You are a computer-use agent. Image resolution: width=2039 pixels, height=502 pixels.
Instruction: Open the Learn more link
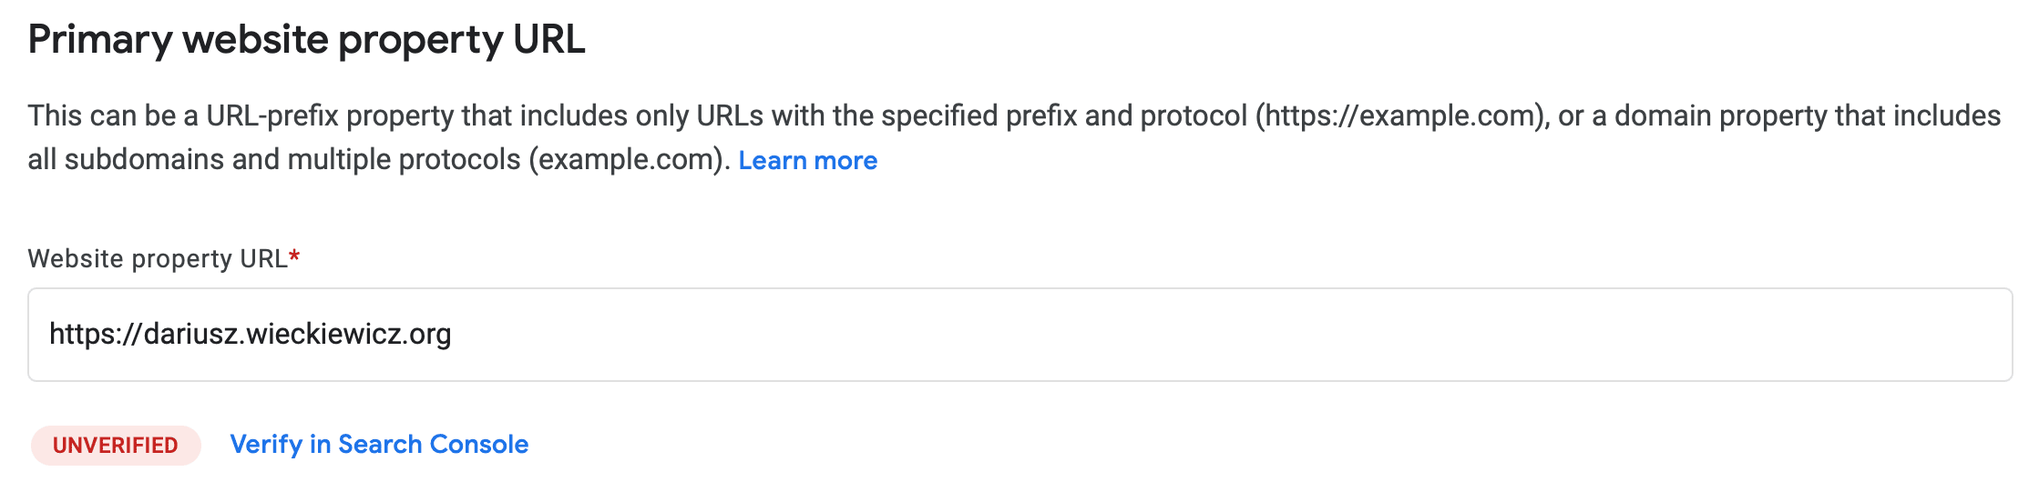click(807, 161)
